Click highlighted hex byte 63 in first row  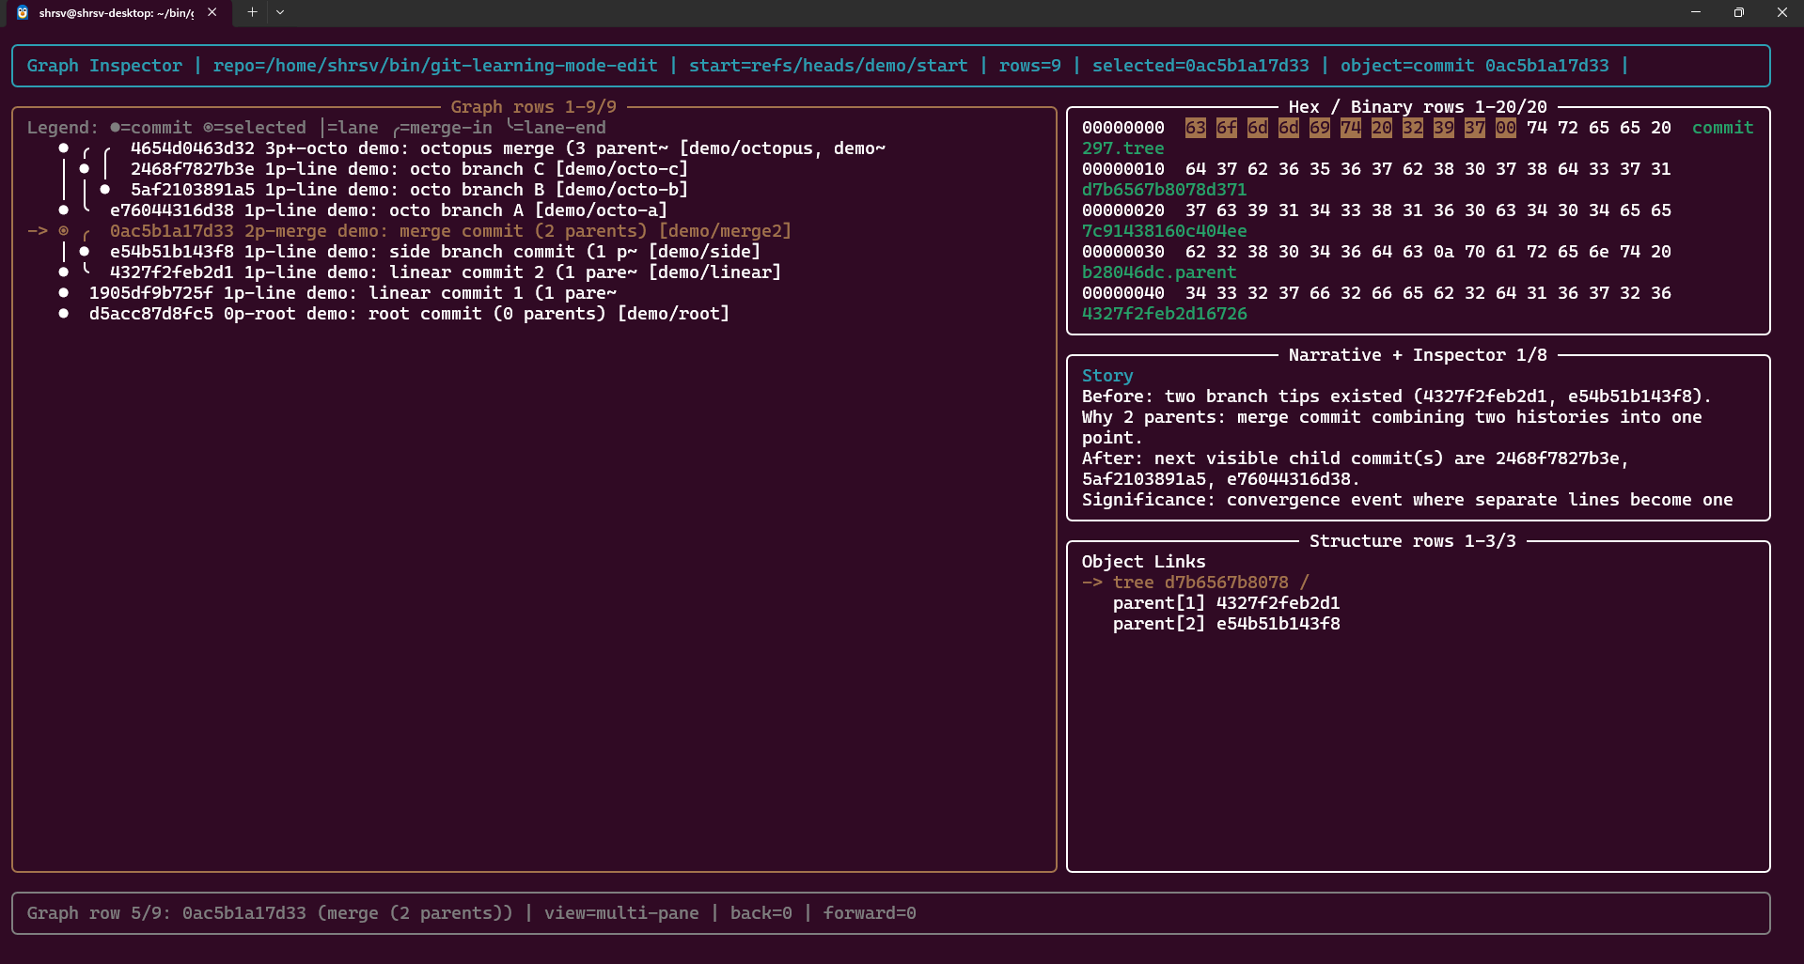tap(1195, 128)
